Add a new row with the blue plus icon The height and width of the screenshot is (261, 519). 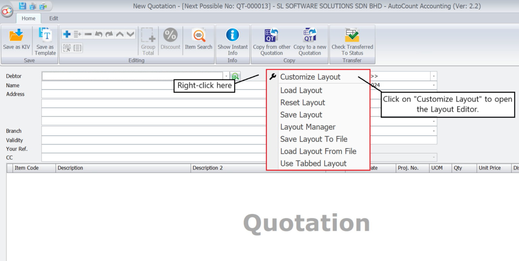tap(67, 34)
